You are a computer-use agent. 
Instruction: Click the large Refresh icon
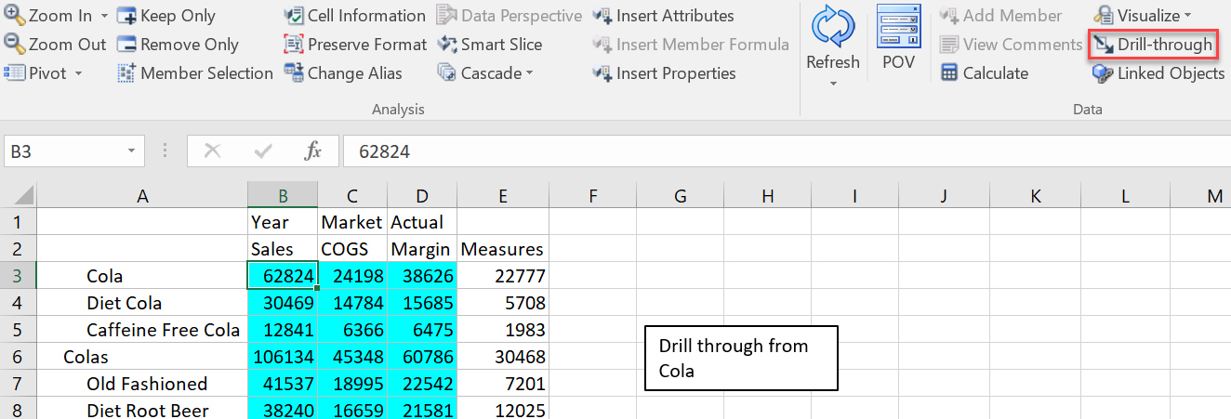(x=832, y=27)
